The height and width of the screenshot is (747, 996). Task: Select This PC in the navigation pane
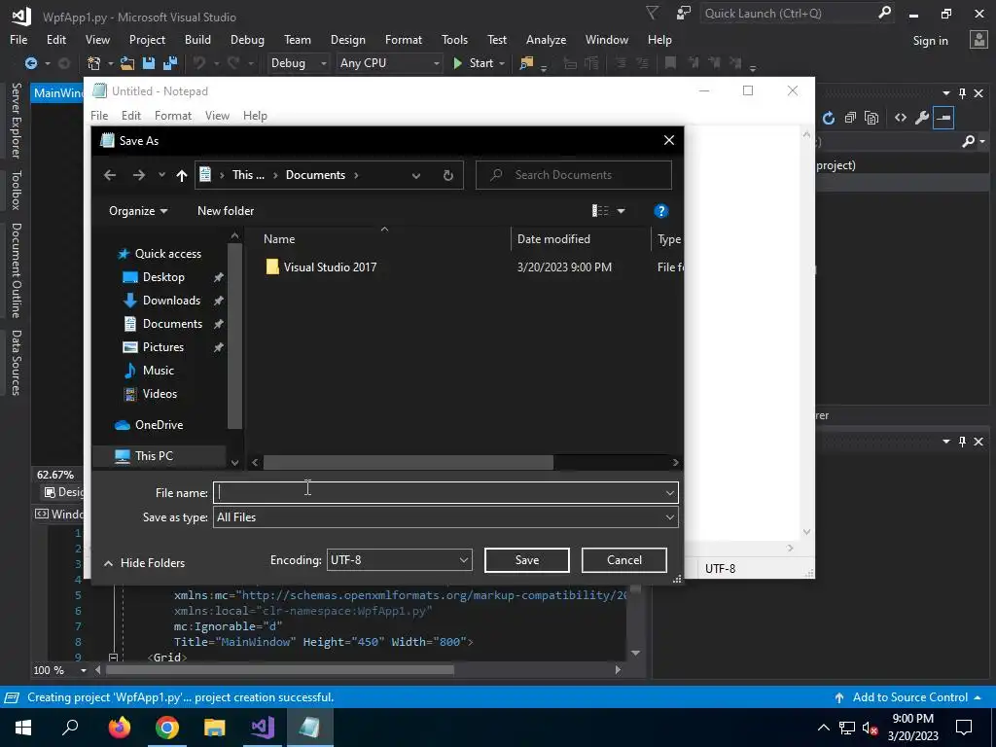coord(154,456)
